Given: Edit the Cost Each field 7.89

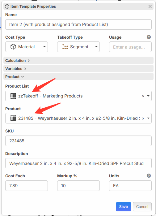Looking at the screenshot, I should pos(27,186).
